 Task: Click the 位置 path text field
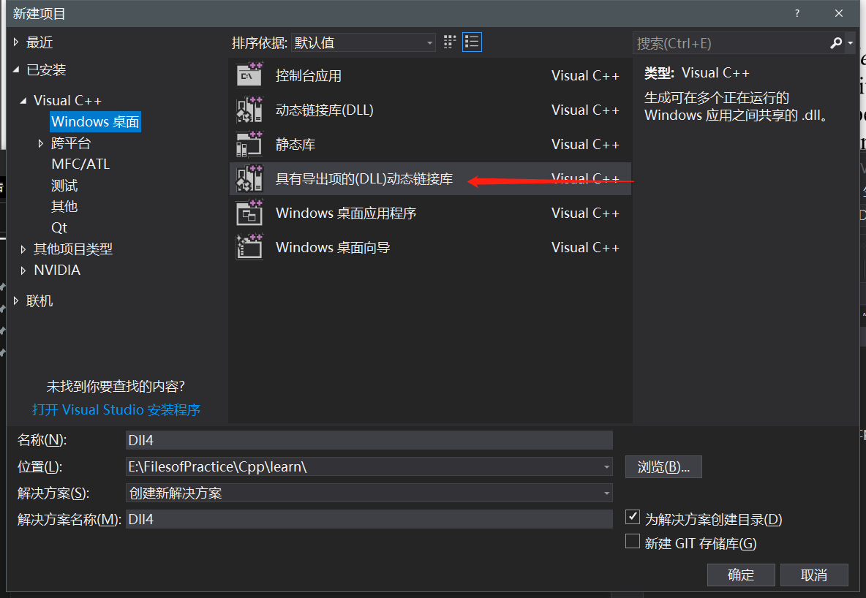[364, 466]
